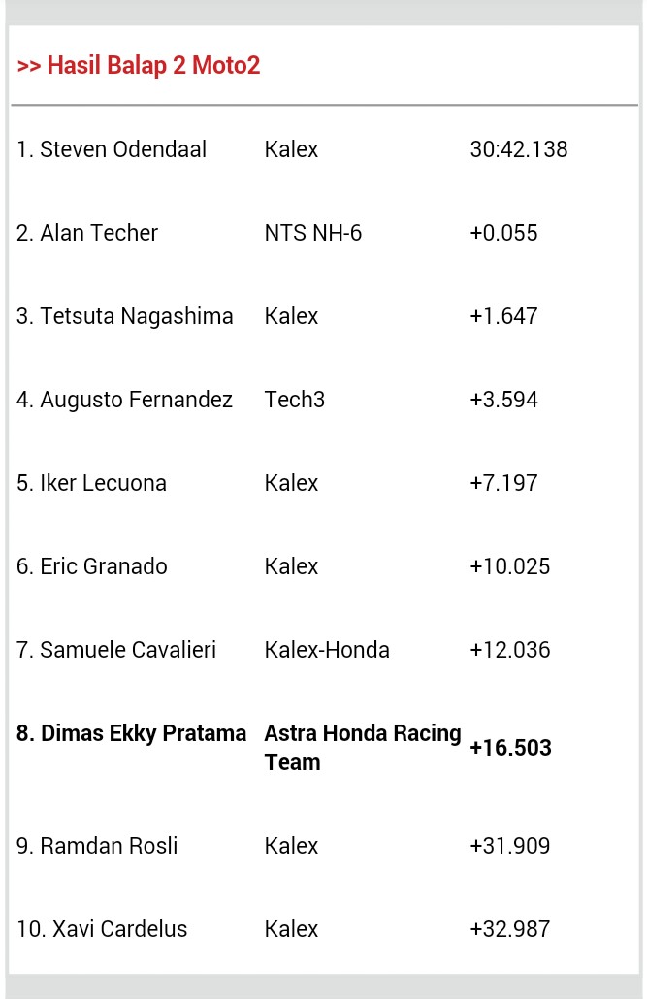Select the bold Dimas Ekky Pratama entry
This screenshot has width=647, height=999.
coord(131,733)
